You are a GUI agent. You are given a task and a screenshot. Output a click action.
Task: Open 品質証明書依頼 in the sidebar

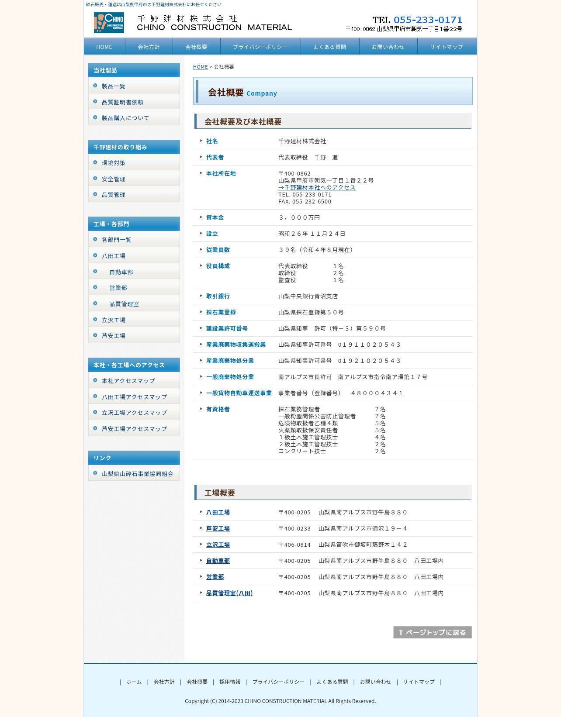[134, 102]
